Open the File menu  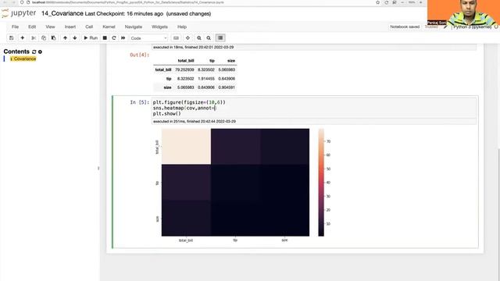(x=15, y=27)
